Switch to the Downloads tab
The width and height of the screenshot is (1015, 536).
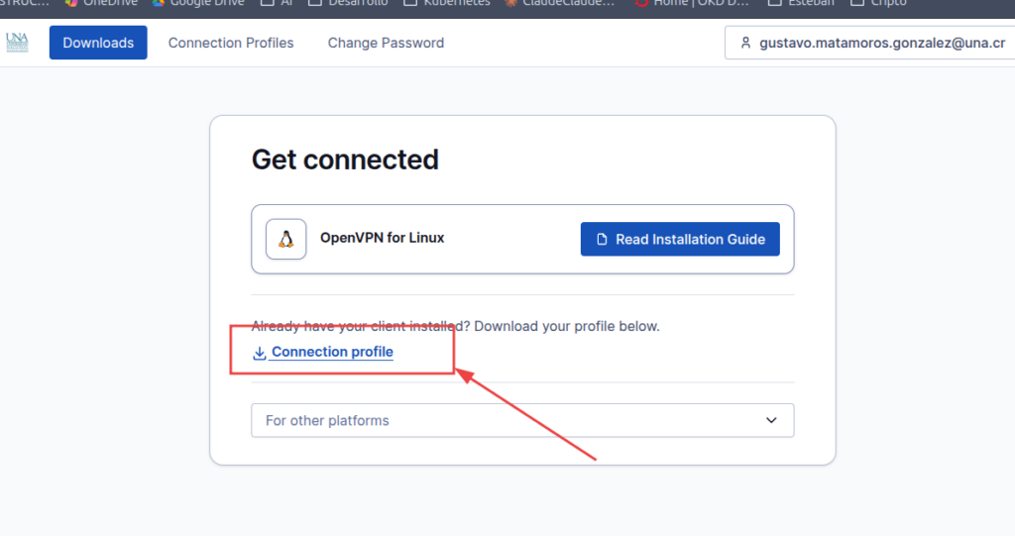coord(98,43)
